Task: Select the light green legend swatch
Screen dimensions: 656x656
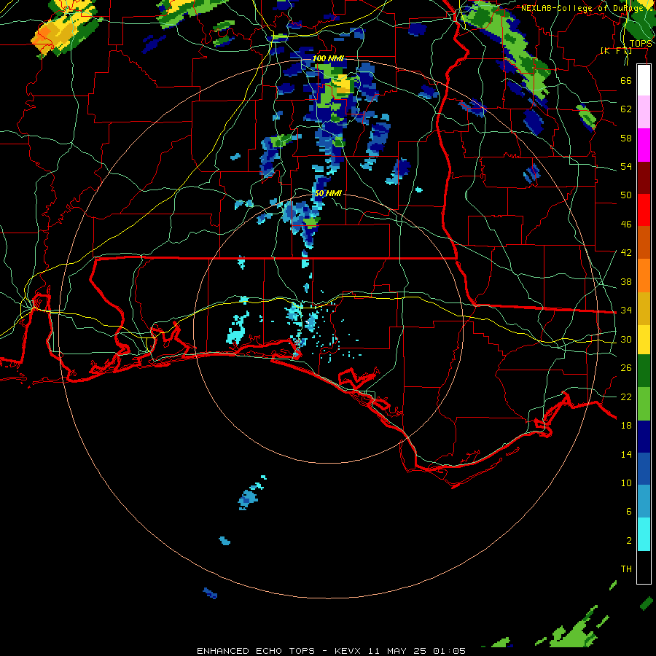Action: pyautogui.click(x=644, y=404)
